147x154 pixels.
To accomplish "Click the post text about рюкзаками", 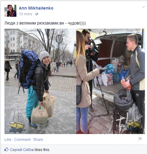I will (x=45, y=23).
